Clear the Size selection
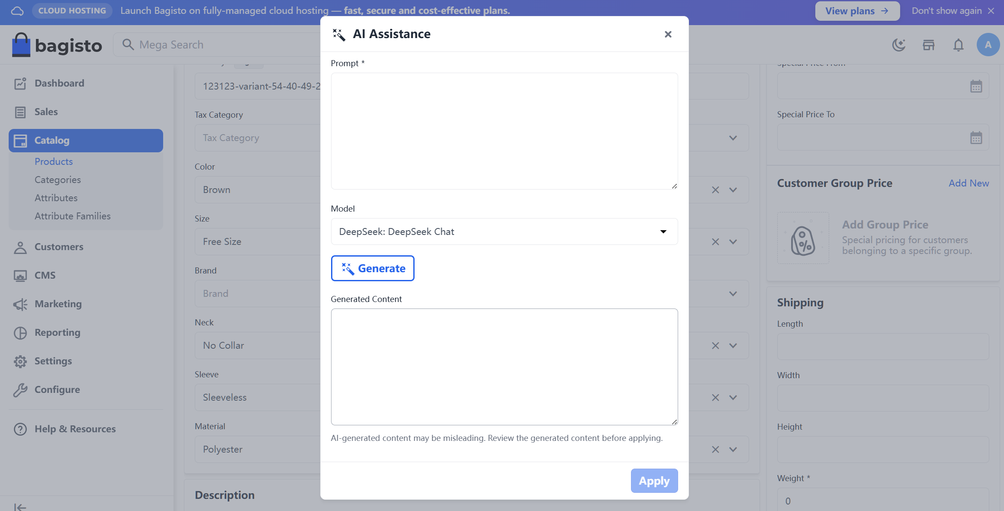Viewport: 1004px width, 511px height. coord(715,242)
